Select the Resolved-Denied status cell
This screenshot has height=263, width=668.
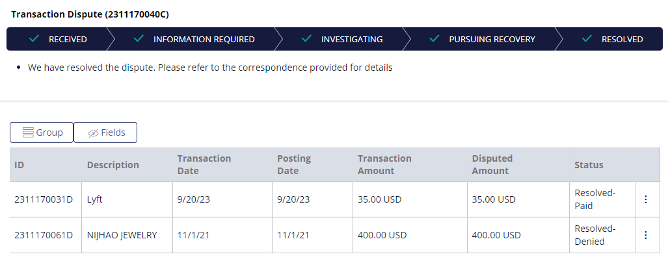click(x=602, y=235)
